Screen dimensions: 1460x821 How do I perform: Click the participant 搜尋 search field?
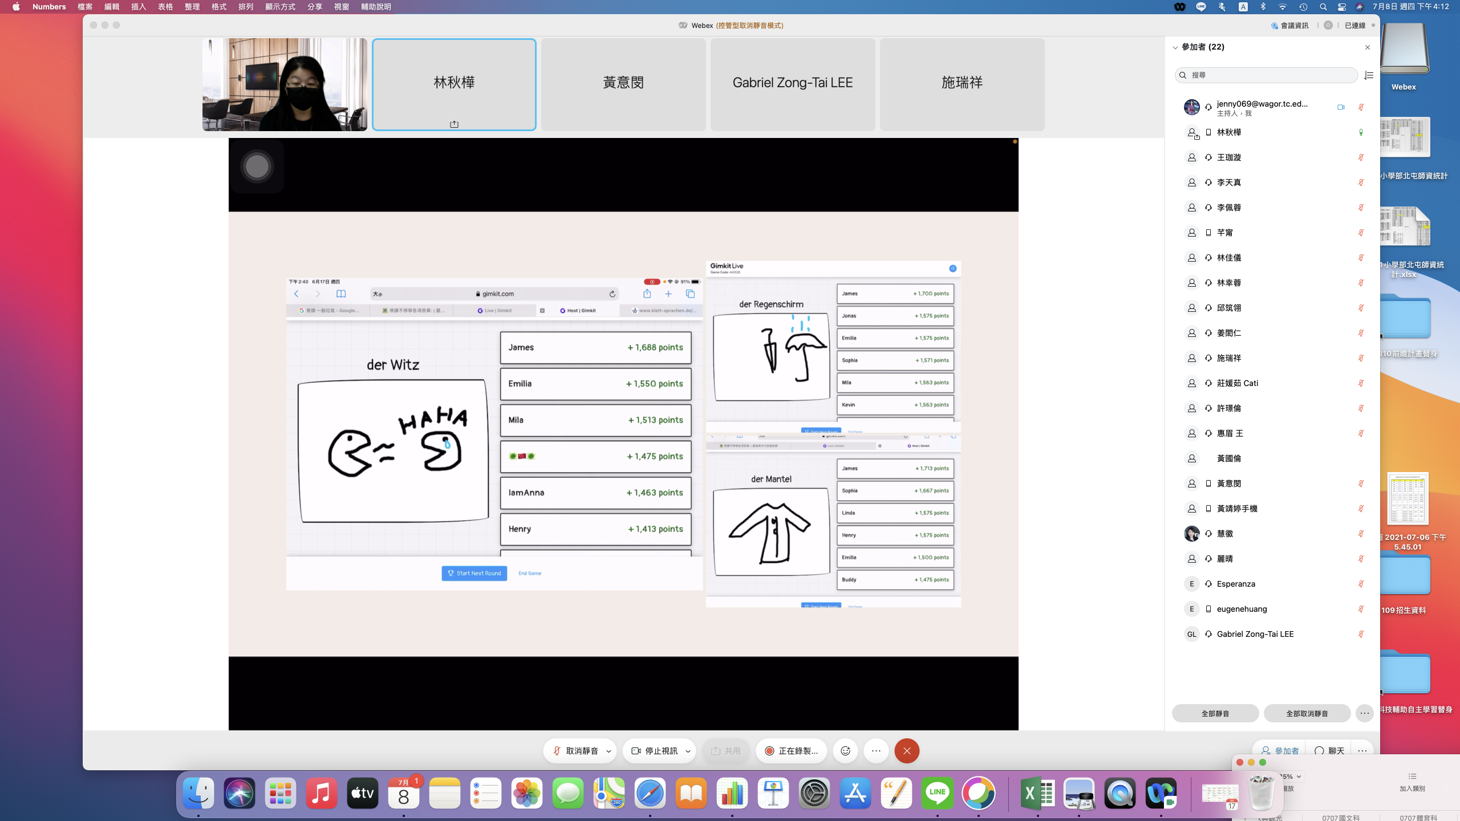(x=1266, y=75)
